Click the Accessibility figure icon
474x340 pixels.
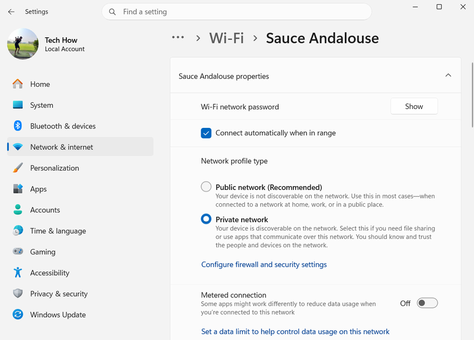click(18, 273)
